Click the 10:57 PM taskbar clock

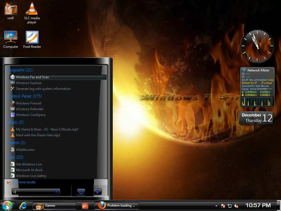(258, 206)
